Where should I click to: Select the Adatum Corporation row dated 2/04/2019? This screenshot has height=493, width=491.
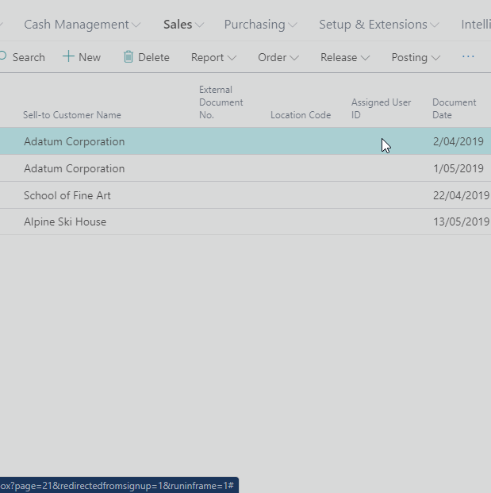point(245,141)
